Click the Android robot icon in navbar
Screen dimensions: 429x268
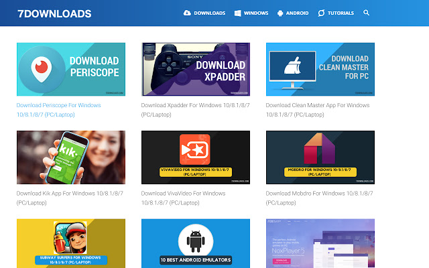[280, 13]
